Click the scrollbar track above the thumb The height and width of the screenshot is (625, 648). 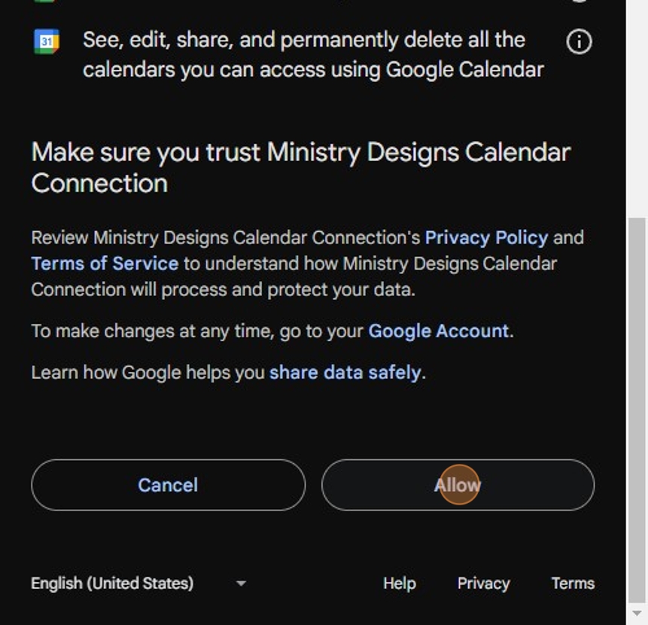click(x=637, y=113)
